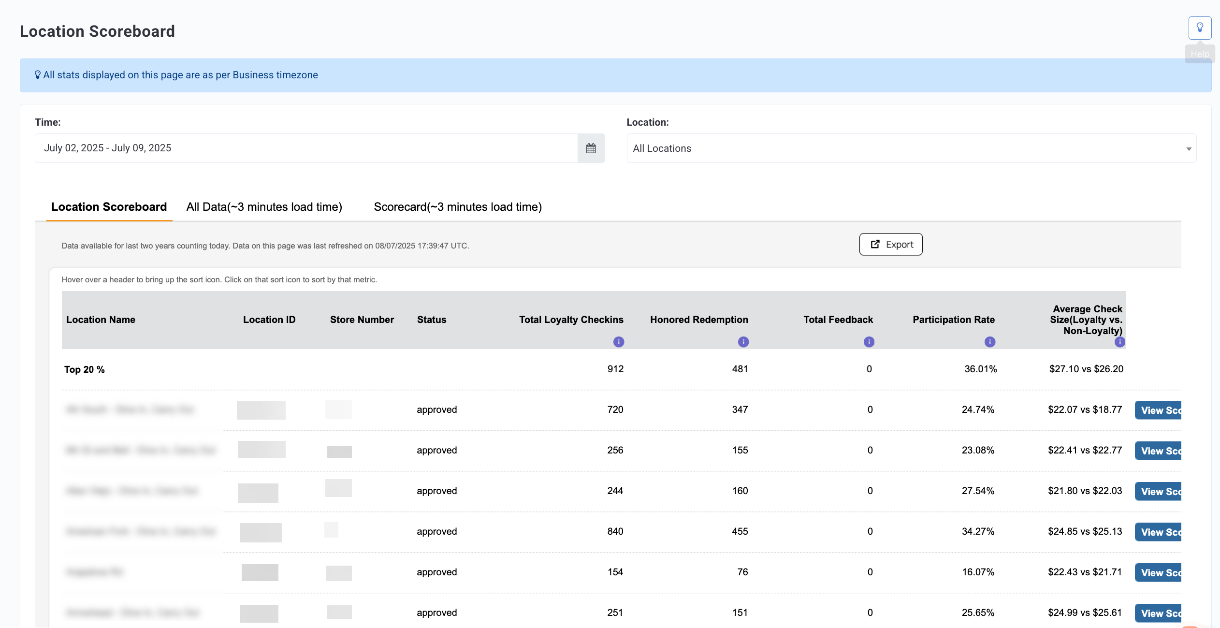View scorecard for the 840 checkins row
This screenshot has height=628, width=1220.
pyautogui.click(x=1158, y=532)
